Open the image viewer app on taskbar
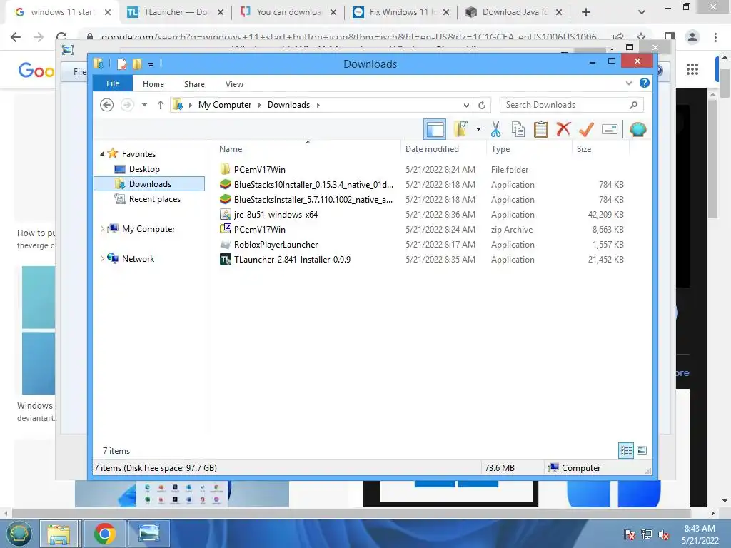Image resolution: width=731 pixels, height=548 pixels. [x=149, y=534]
